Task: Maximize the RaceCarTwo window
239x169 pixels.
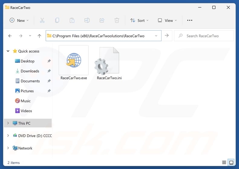Action: point(214,7)
